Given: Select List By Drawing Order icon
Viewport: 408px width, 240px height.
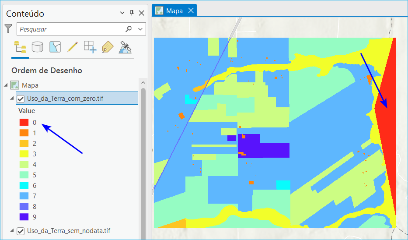Looking at the screenshot, I should tap(20, 47).
